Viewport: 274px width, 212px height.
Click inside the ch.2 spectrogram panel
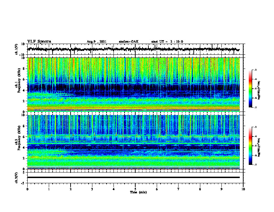[x=133, y=142]
